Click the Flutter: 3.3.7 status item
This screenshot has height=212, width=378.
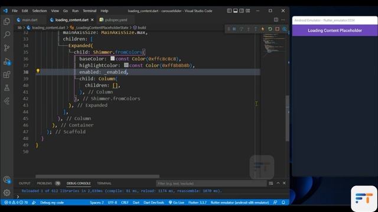coord(197,203)
